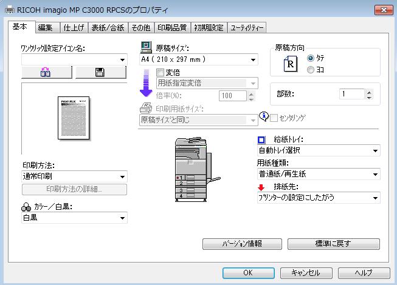Click the centering info bubble icon
This screenshot has width=397, height=285.
(x=264, y=116)
